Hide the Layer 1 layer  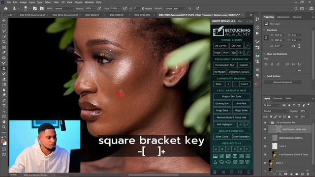(x=265, y=163)
